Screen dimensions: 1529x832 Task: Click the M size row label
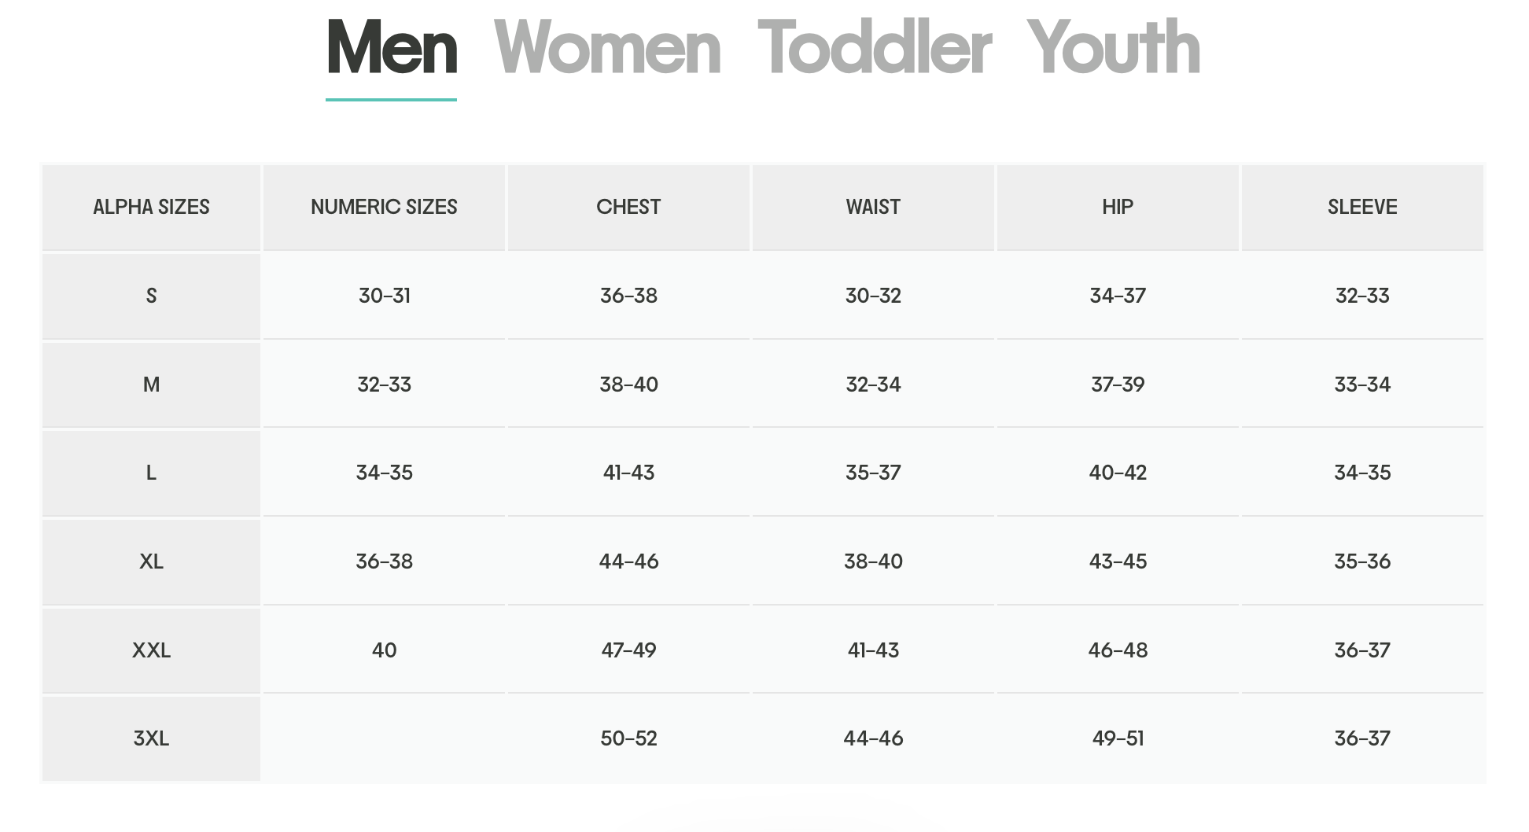click(x=151, y=385)
